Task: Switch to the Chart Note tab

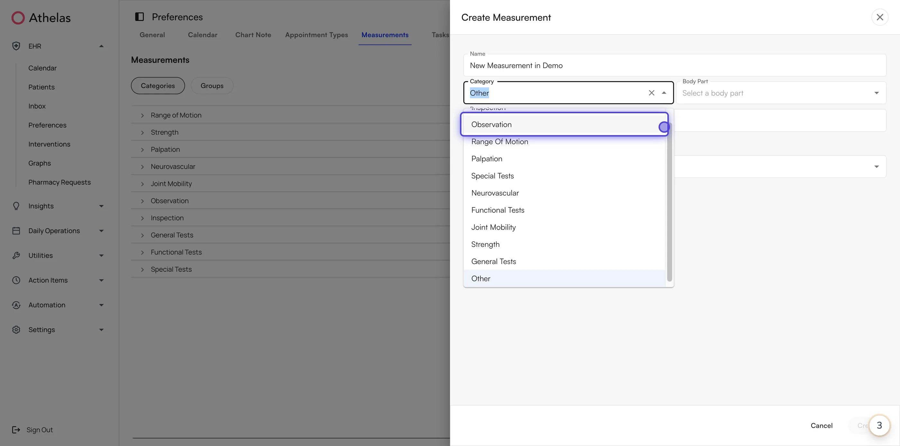Action: click(253, 35)
